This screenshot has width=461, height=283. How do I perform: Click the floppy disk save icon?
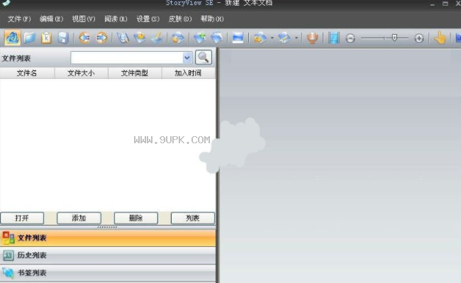pos(63,38)
